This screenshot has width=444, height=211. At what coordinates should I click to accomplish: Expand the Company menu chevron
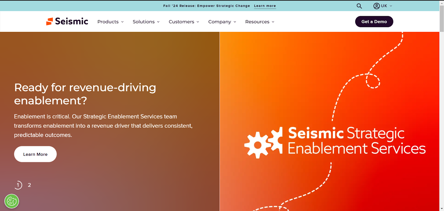tap(235, 22)
